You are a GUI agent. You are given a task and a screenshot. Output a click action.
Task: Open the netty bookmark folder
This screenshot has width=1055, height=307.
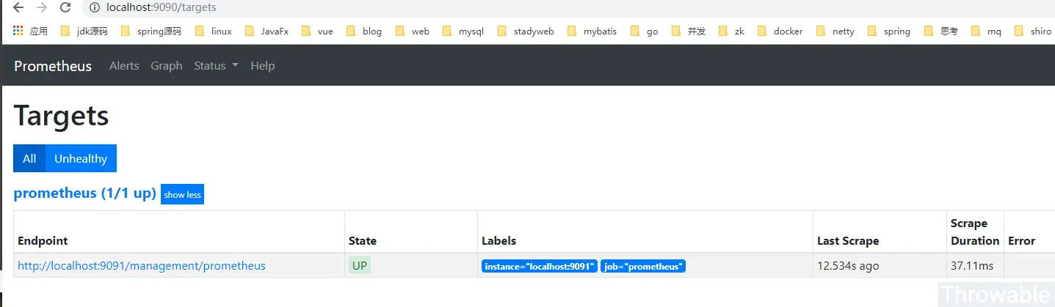tap(835, 31)
